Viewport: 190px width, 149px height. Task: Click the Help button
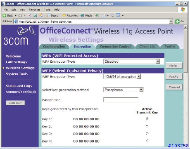tap(174, 66)
